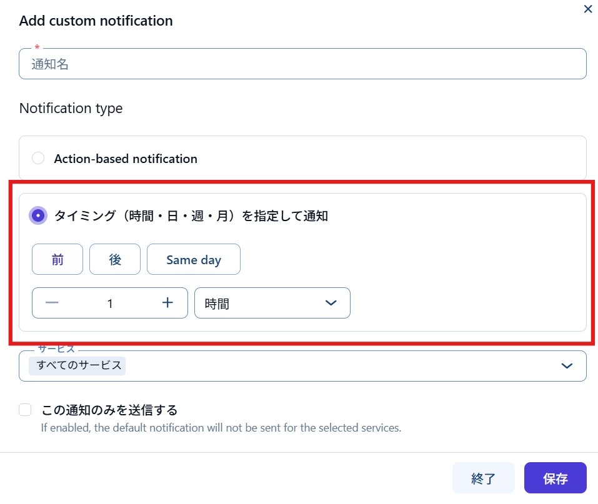This screenshot has width=598, height=504.
Task: Click the chevron arrow of サービス field
Action: coord(567,366)
